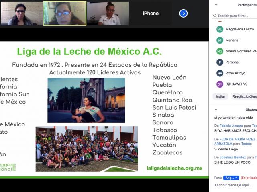The image size is (257, 192).
Task: Click Ritha Arroyo avatar RA
Action: click(220, 73)
